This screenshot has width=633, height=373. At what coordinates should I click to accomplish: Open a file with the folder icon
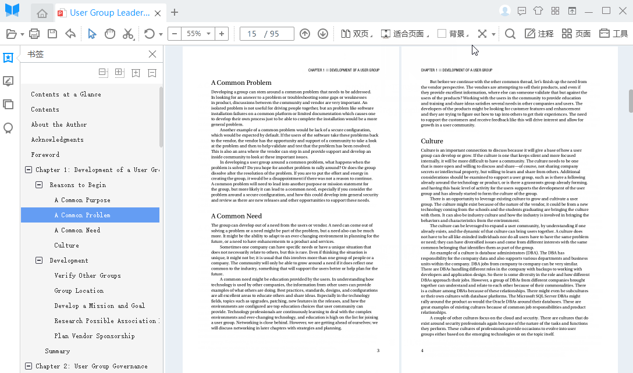[x=11, y=34]
